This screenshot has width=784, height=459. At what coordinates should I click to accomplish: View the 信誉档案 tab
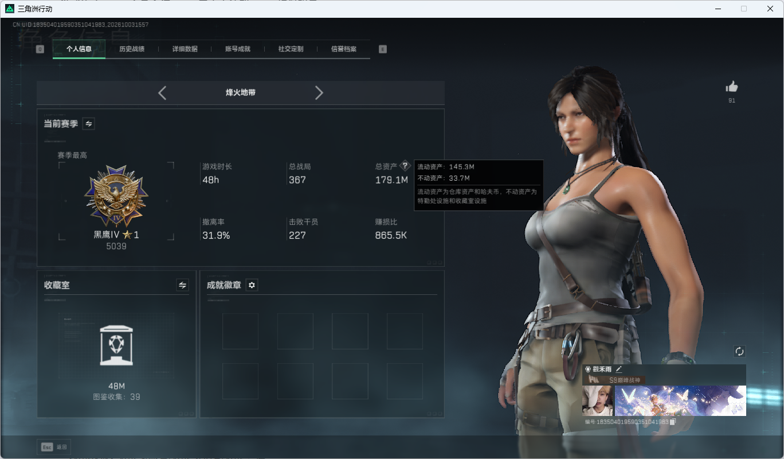click(x=344, y=49)
